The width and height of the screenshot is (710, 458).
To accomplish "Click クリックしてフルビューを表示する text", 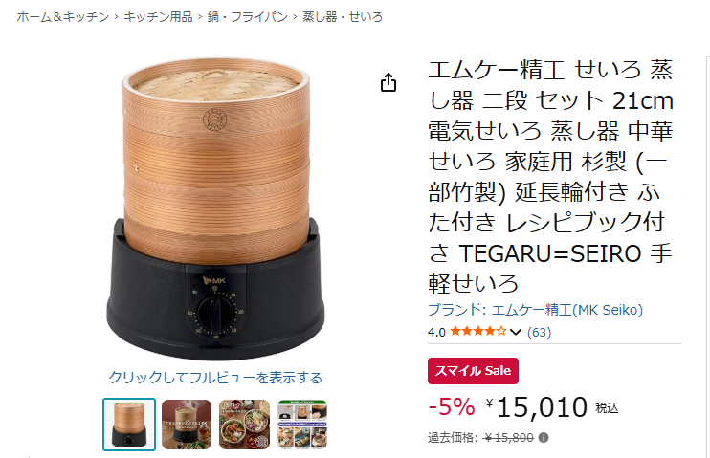I will pyautogui.click(x=215, y=378).
